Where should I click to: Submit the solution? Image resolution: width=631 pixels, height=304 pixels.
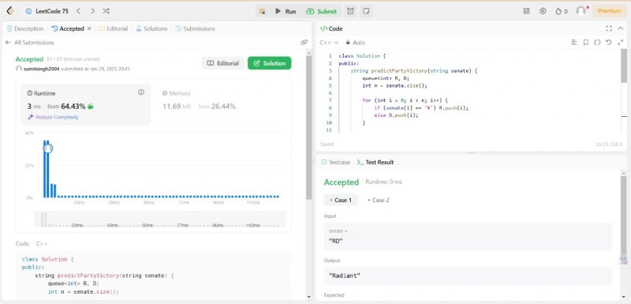321,11
